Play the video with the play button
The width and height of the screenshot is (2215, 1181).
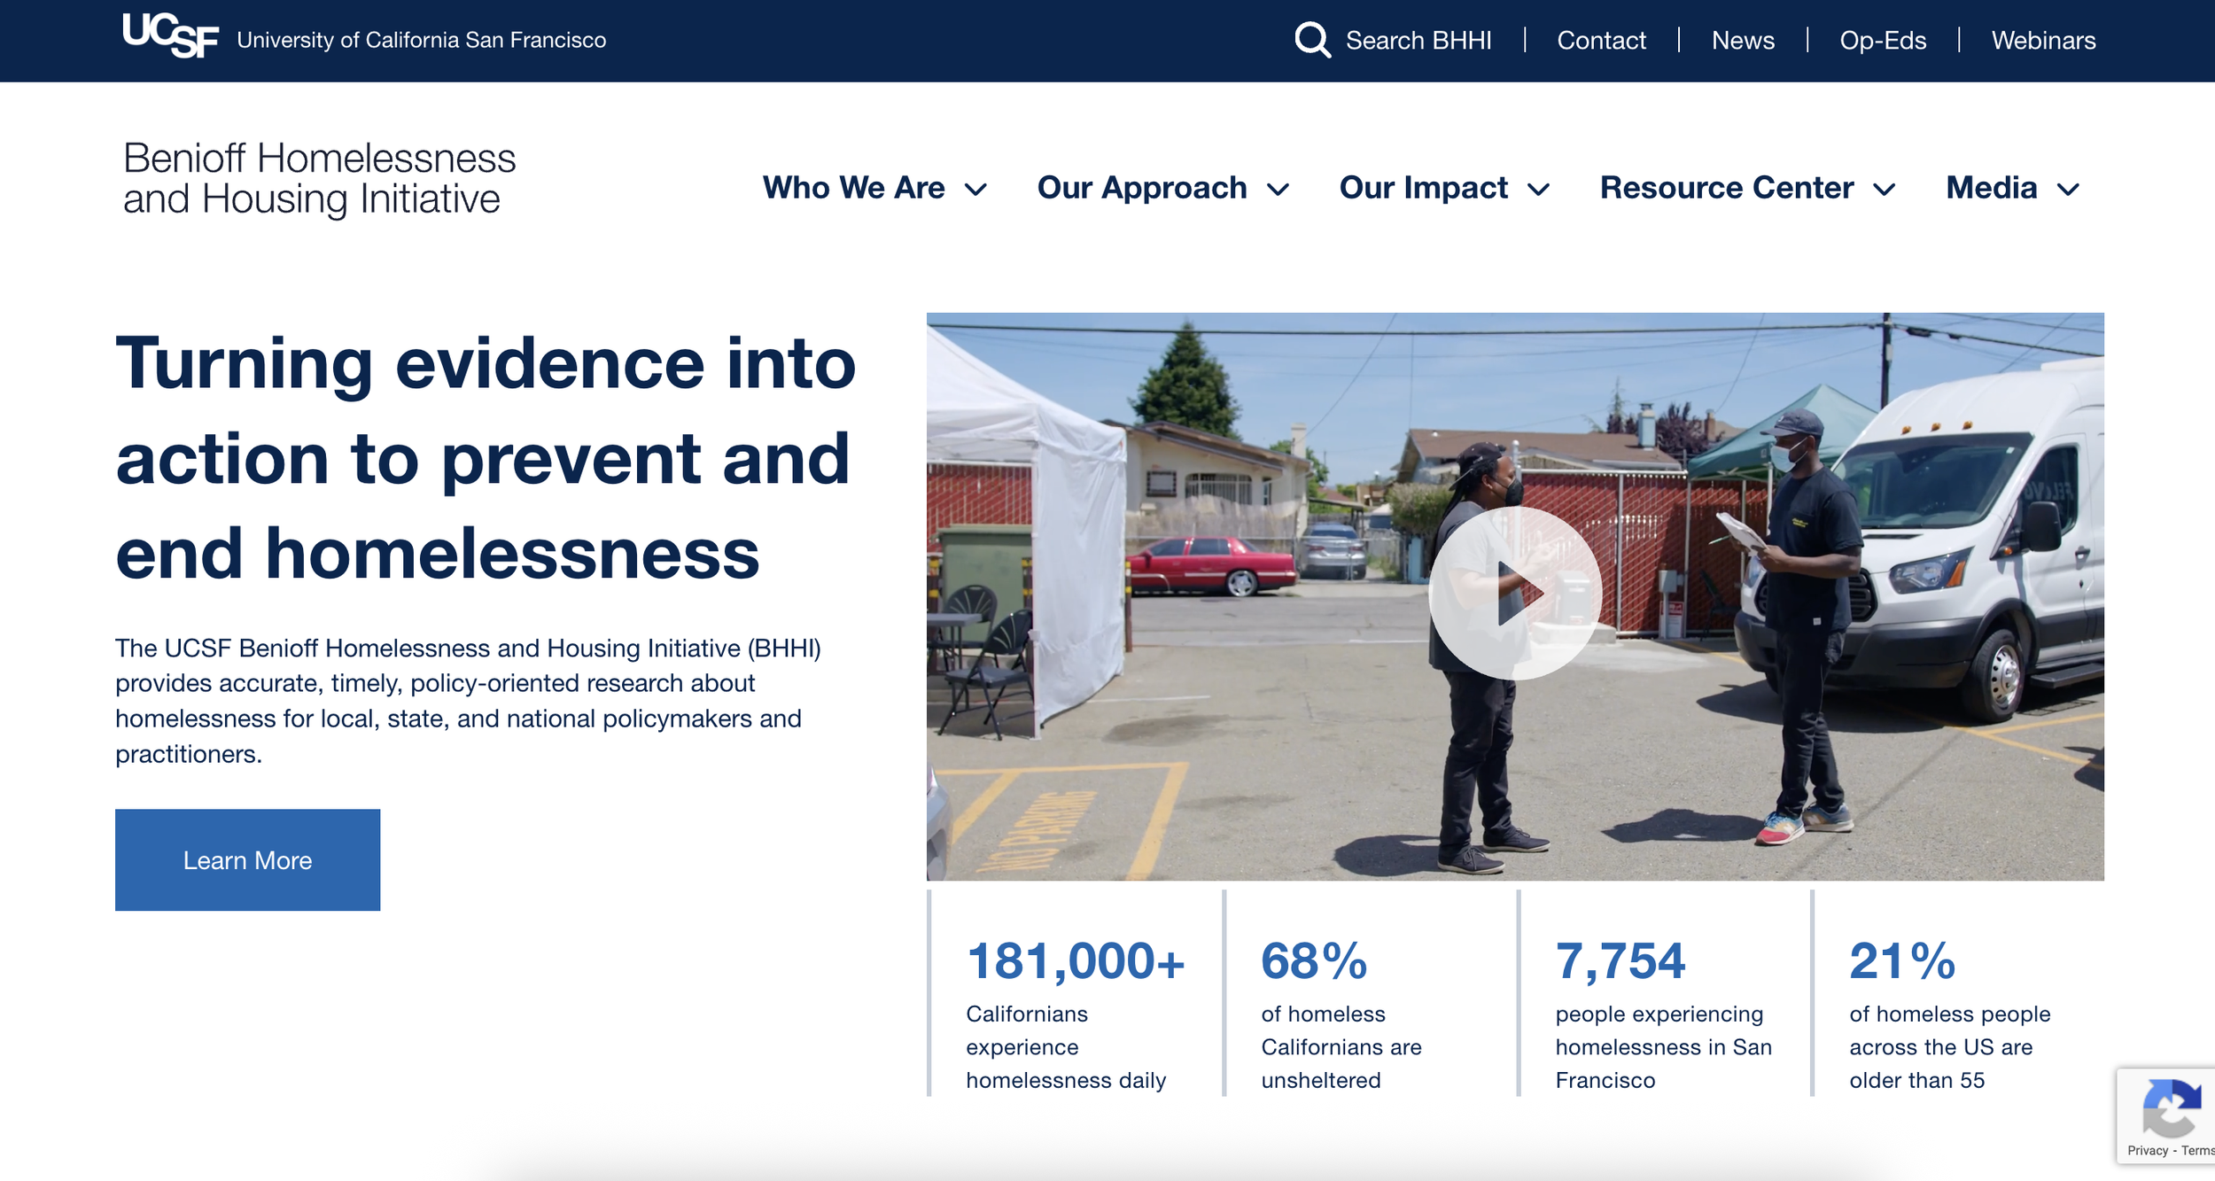1514,593
